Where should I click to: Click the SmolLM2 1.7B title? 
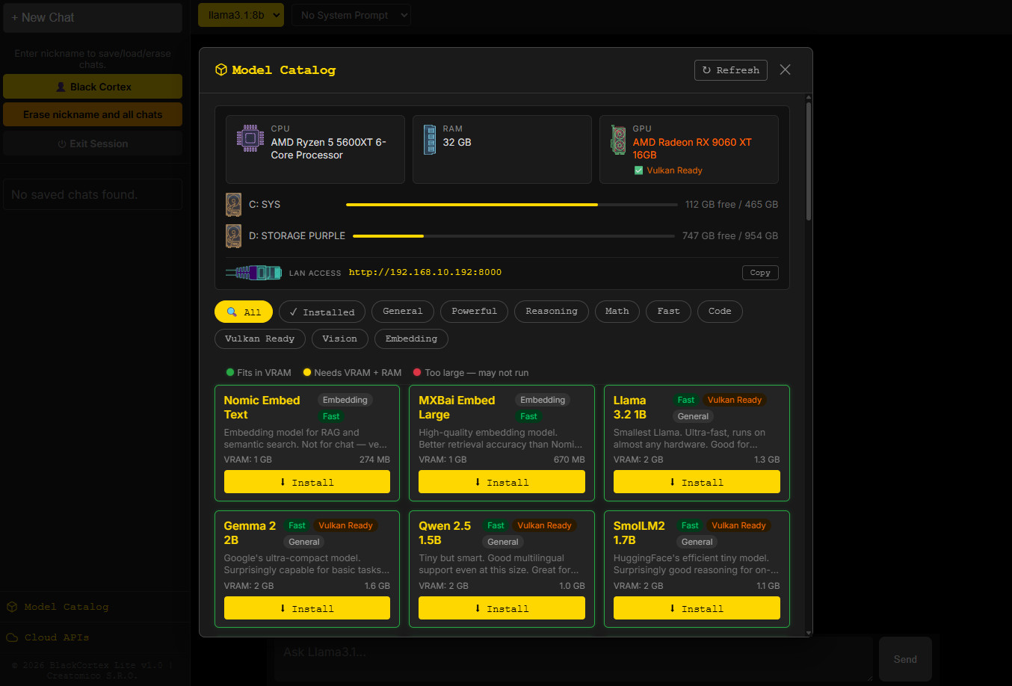639,533
